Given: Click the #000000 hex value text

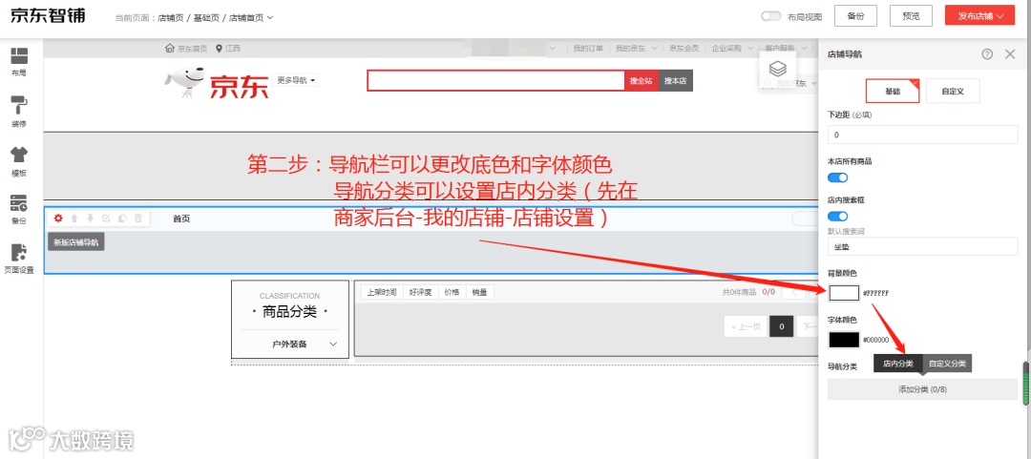Looking at the screenshot, I should point(875,341).
